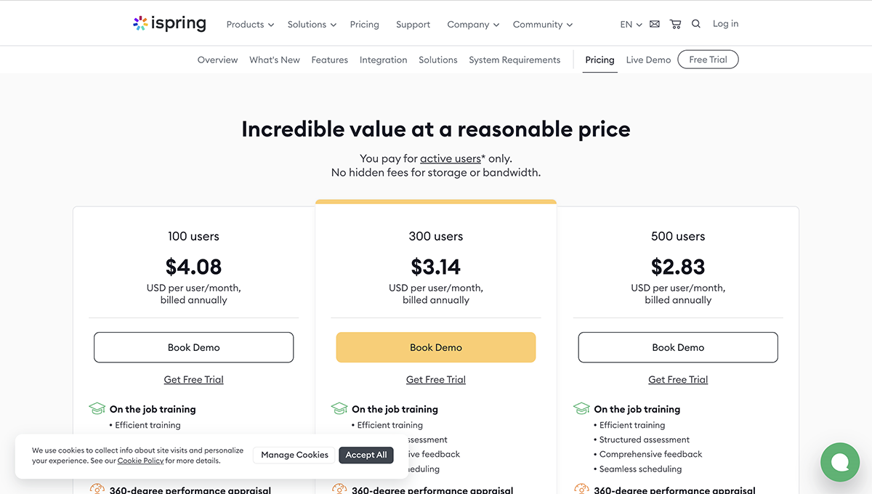Open the EN language dropdown
Image resolution: width=872 pixels, height=494 pixels.
pos(629,24)
